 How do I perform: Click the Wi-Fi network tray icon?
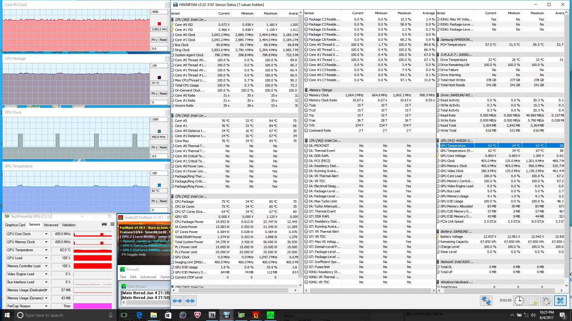tap(526, 315)
